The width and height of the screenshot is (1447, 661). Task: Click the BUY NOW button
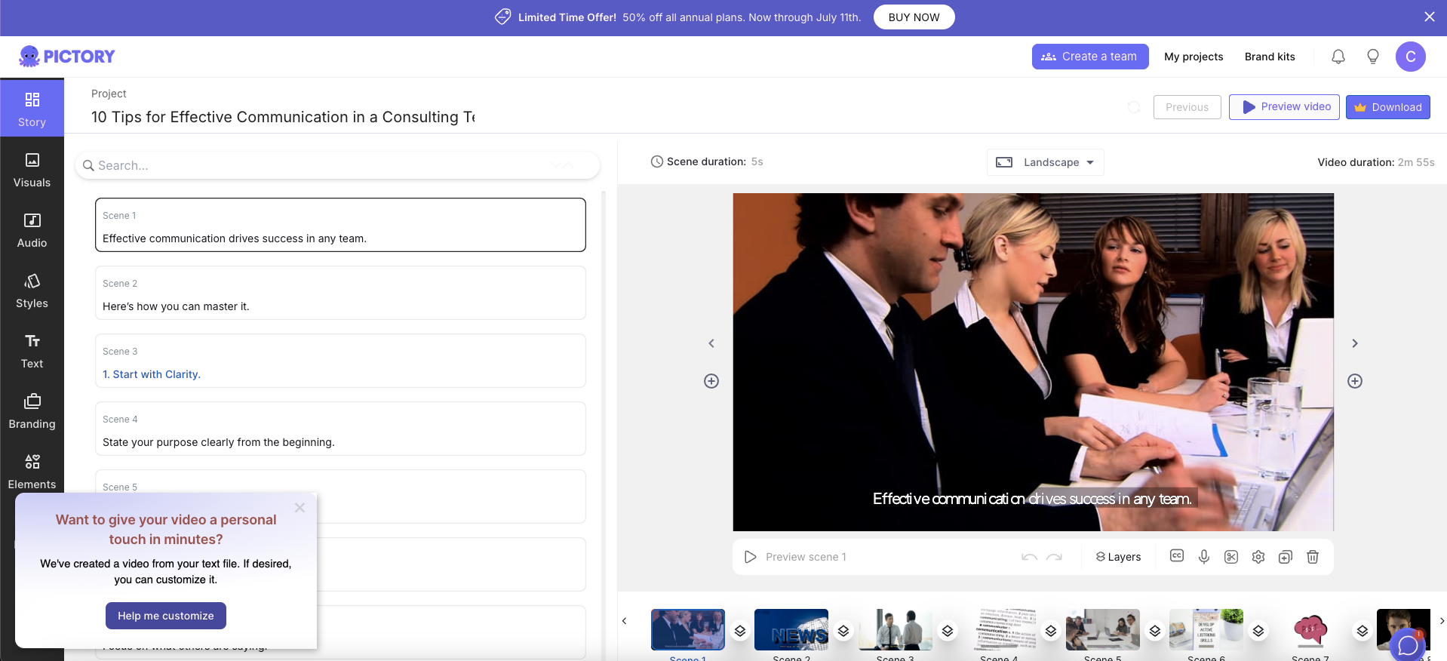[914, 17]
